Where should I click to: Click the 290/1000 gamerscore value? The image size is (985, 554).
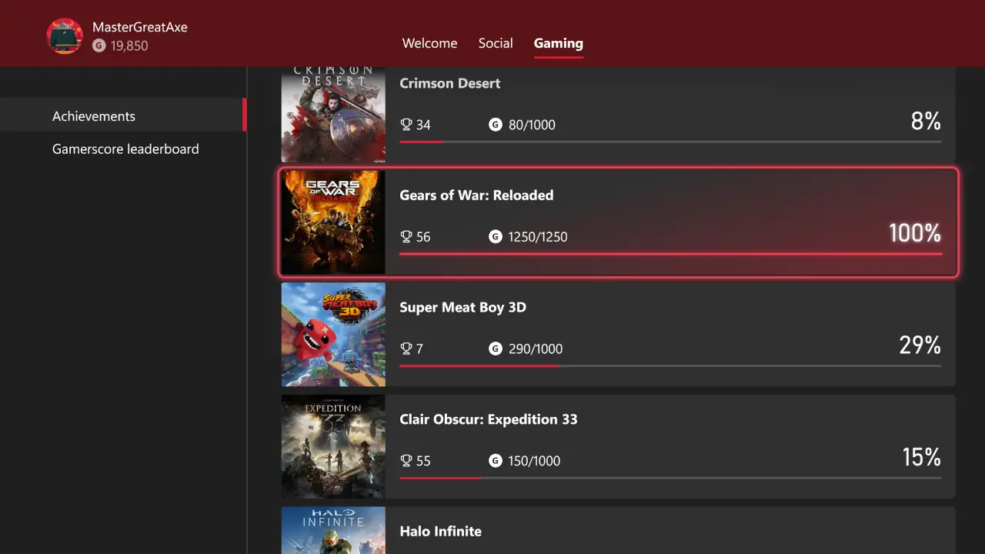point(536,349)
